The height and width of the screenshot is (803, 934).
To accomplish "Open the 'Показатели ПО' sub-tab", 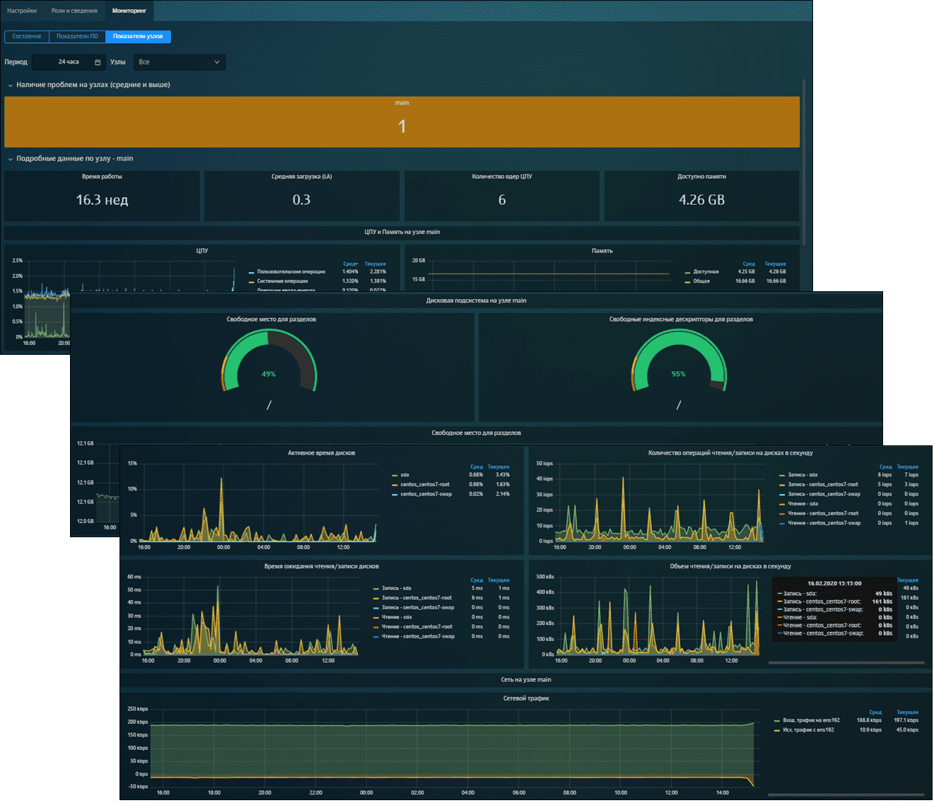I will 77,36.
